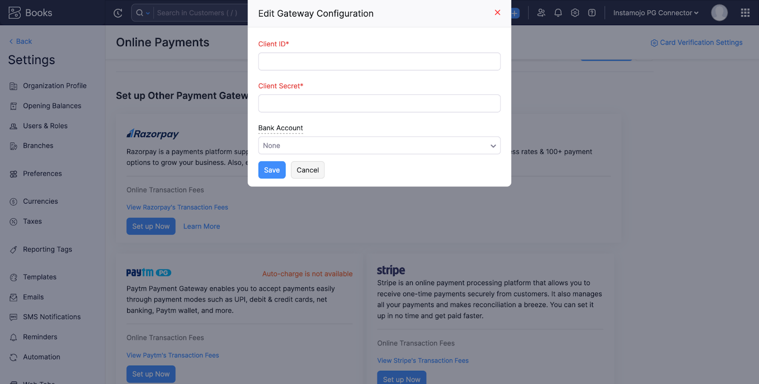The height and width of the screenshot is (384, 759).
Task: Click the Client ID input field
Action: point(379,61)
